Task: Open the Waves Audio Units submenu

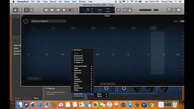Action: (102, 96)
